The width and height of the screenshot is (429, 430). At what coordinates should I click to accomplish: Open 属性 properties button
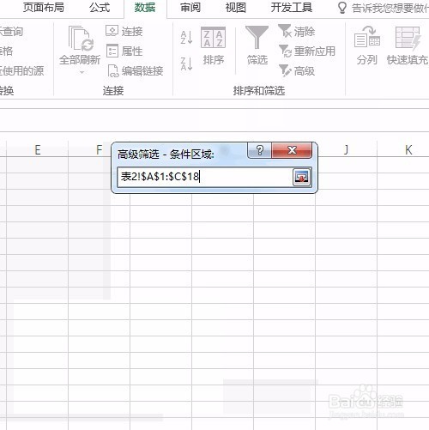click(124, 51)
